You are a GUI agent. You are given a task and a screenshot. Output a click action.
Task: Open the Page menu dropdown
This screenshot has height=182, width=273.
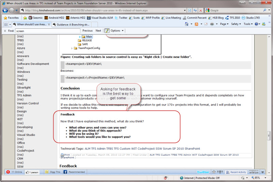tap(224, 24)
